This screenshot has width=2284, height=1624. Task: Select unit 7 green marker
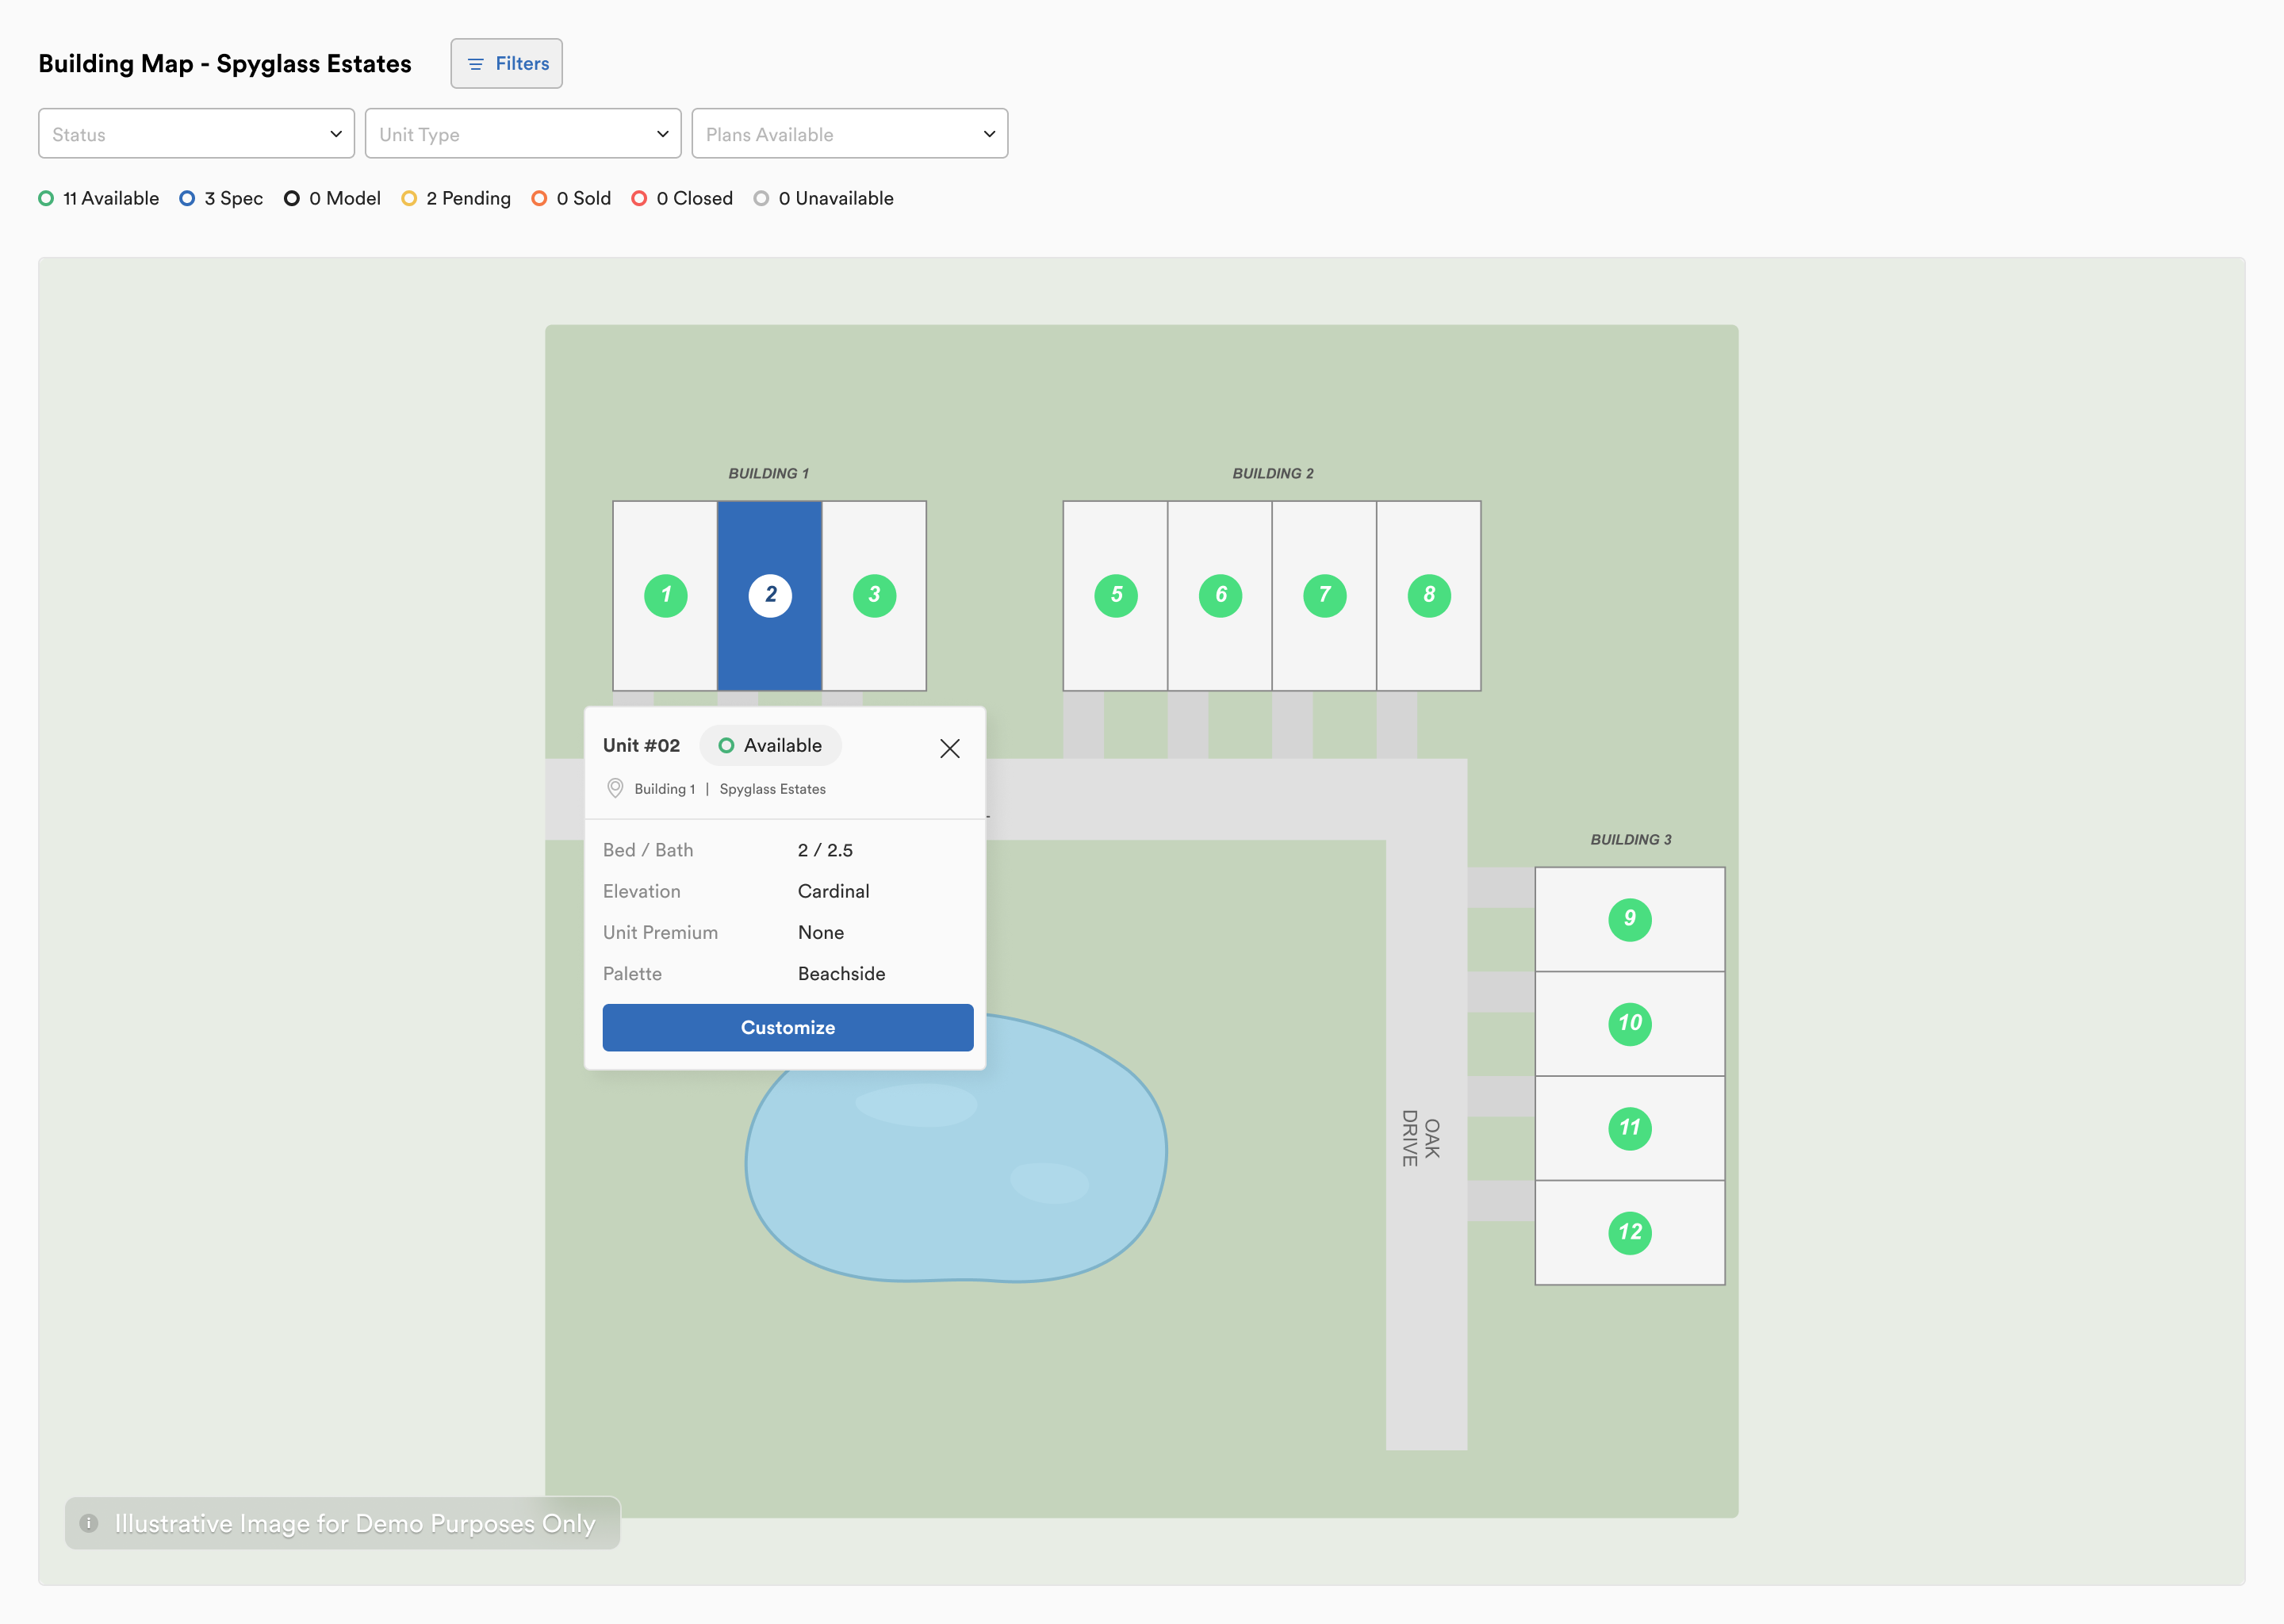(1324, 595)
